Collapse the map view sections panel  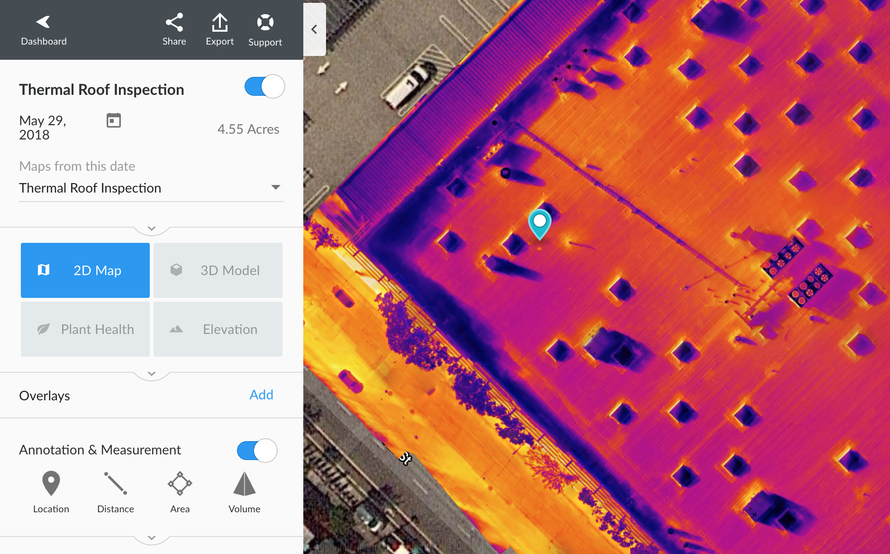click(x=152, y=374)
